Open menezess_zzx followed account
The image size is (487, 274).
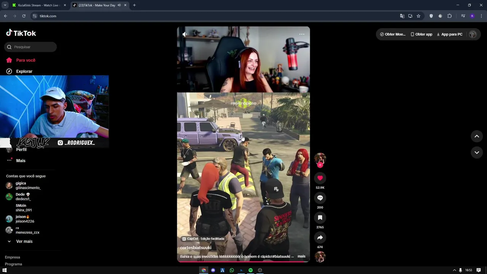click(23, 230)
